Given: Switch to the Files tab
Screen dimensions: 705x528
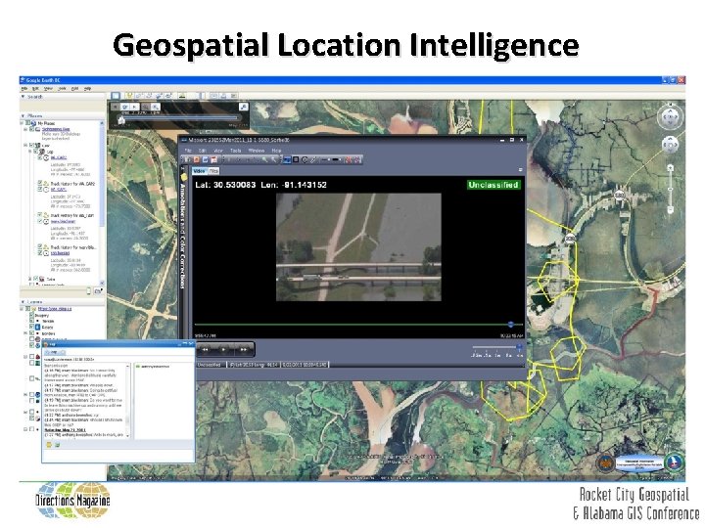Looking at the screenshot, I should point(214,170).
